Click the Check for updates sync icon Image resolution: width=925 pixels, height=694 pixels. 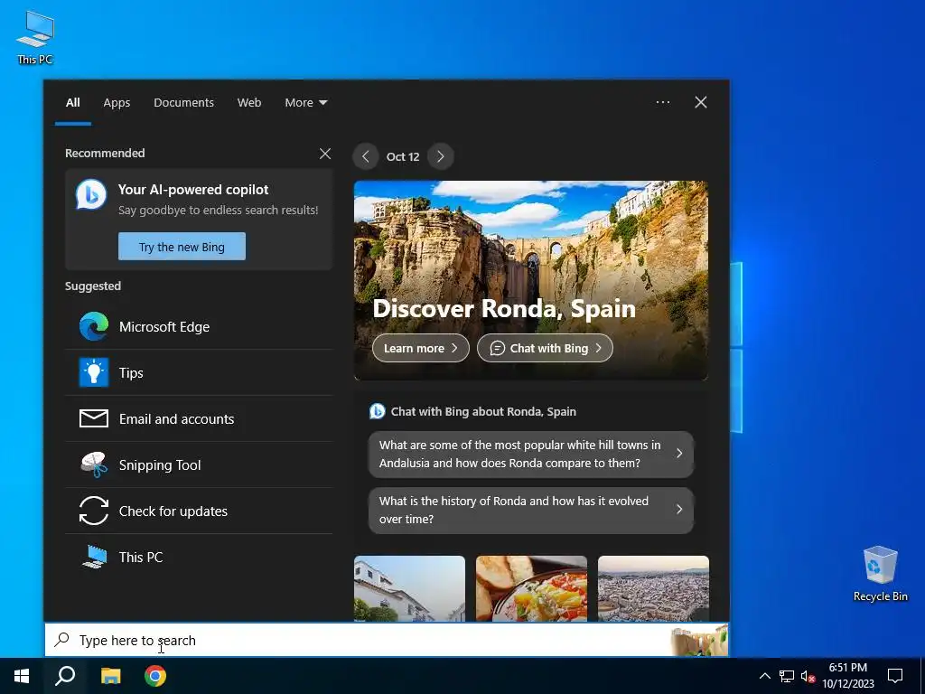pos(94,511)
